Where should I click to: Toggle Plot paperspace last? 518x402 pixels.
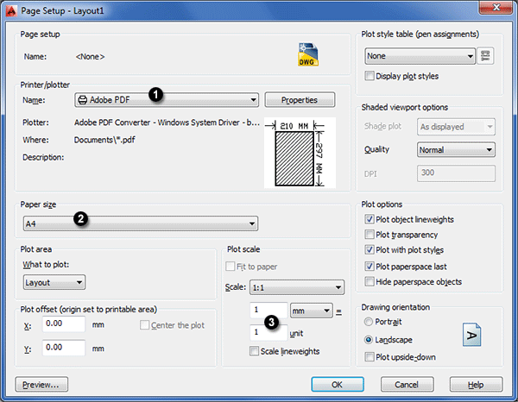coord(370,266)
